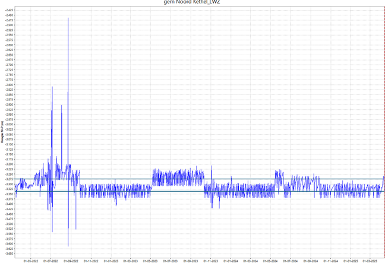This screenshot has height=263, width=385.
Task: Click the 01-03-2025 x-axis date label
Action: pos(370,260)
